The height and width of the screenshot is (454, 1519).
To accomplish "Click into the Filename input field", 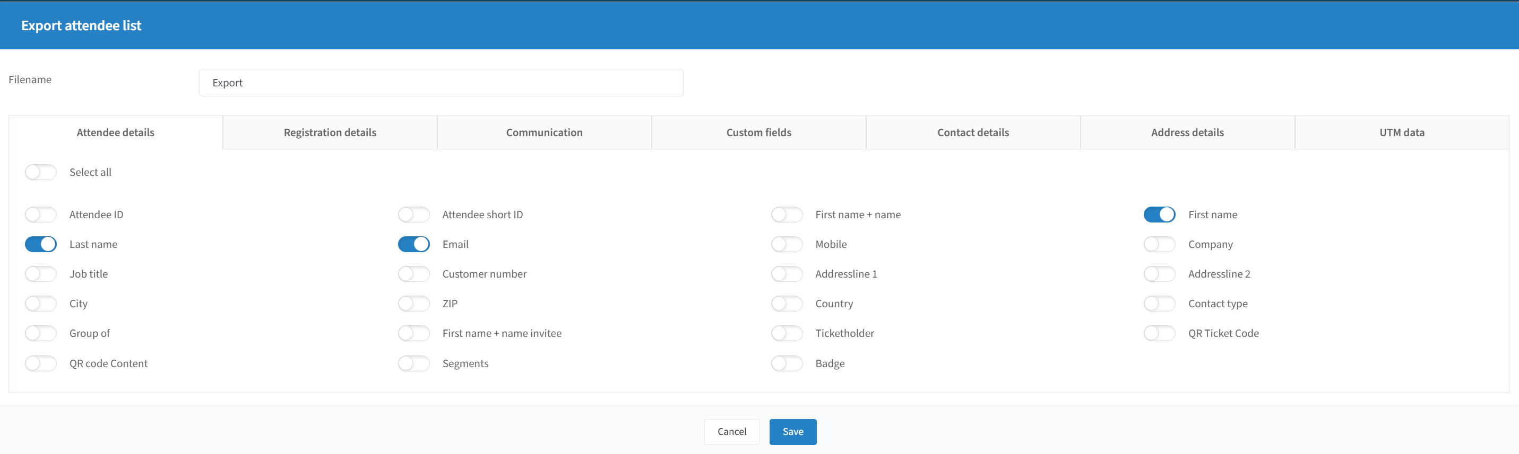I will (441, 83).
